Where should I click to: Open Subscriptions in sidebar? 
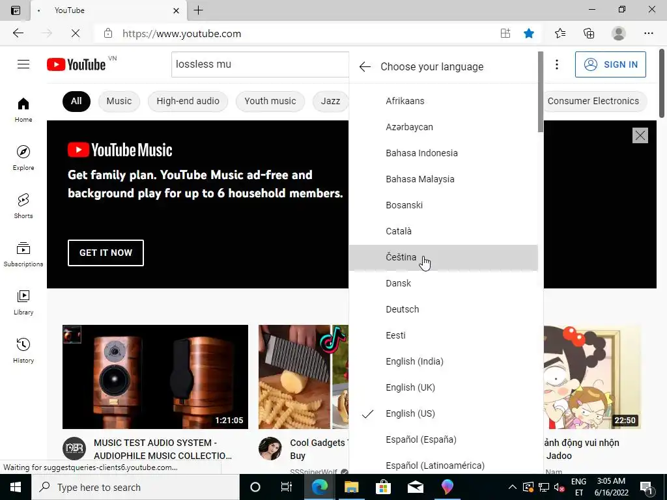23,255
